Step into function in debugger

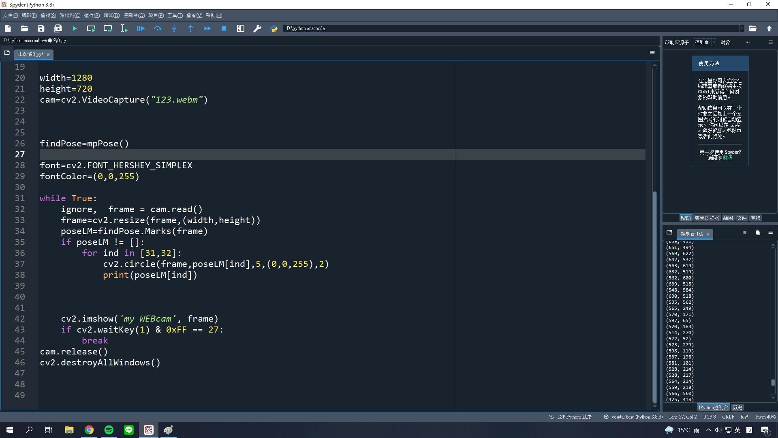point(174,28)
